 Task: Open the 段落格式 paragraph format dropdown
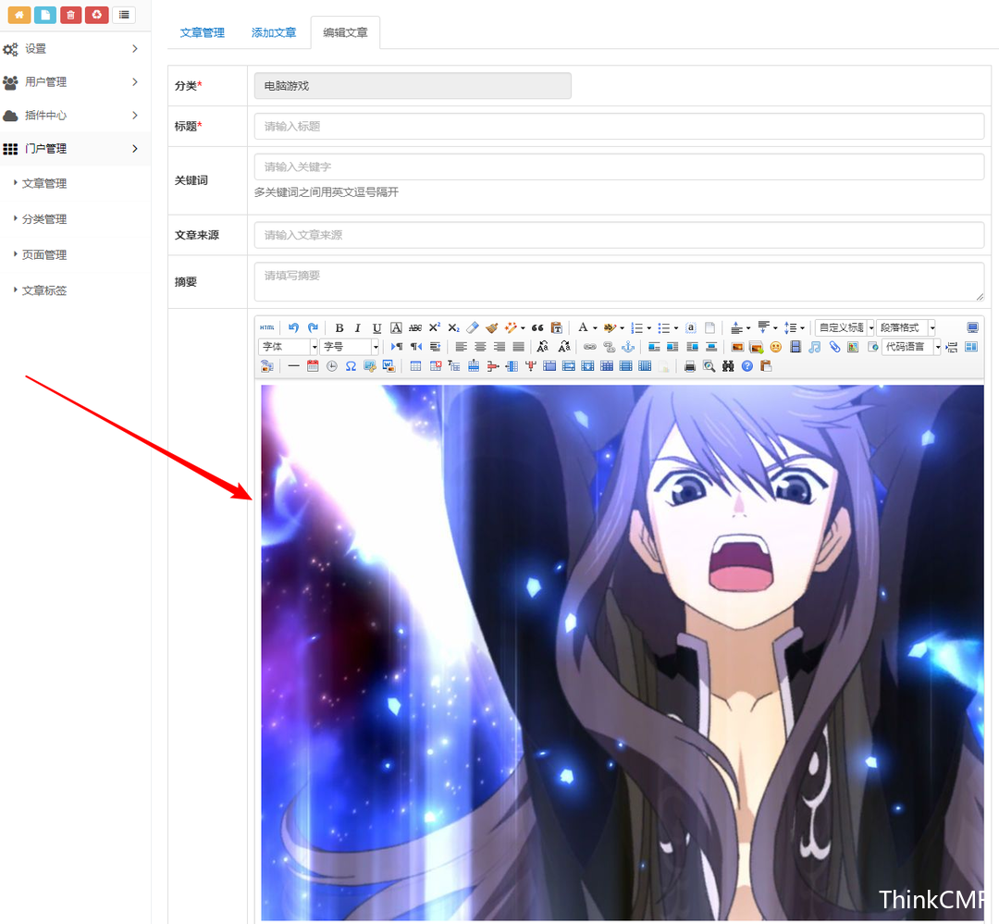tap(906, 327)
